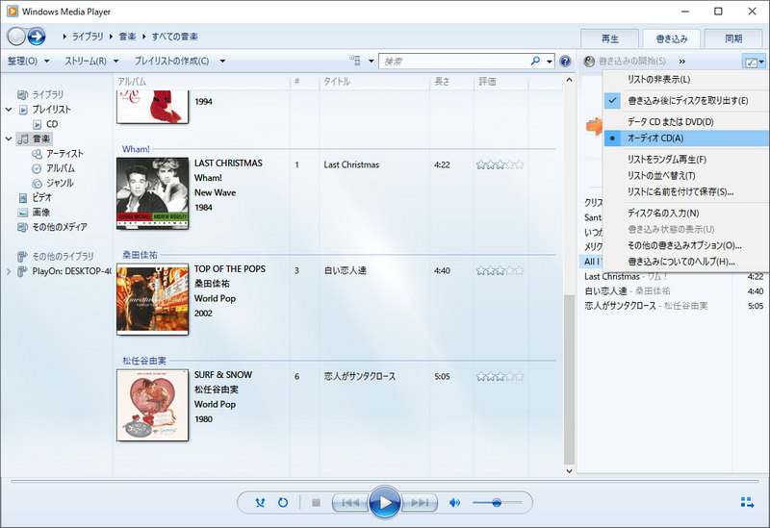Show more burn commands with the chevron
This screenshot has height=528, width=770.
click(682, 62)
